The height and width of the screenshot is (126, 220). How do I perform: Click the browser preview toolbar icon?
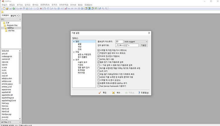coord(27,8)
